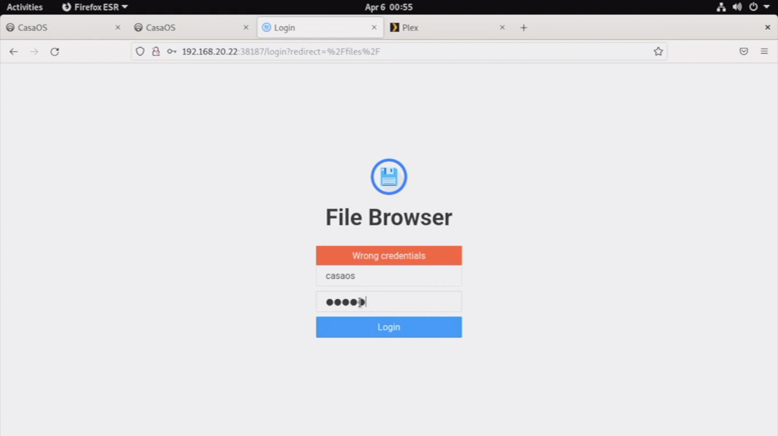Click the password input field
The width and height of the screenshot is (778, 436).
point(388,302)
